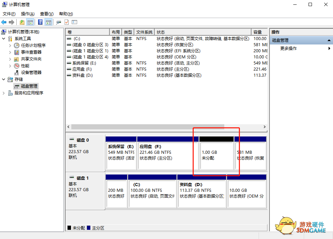
Task: Click the Back arrow in the toolbar
Action: (x=4, y=22)
